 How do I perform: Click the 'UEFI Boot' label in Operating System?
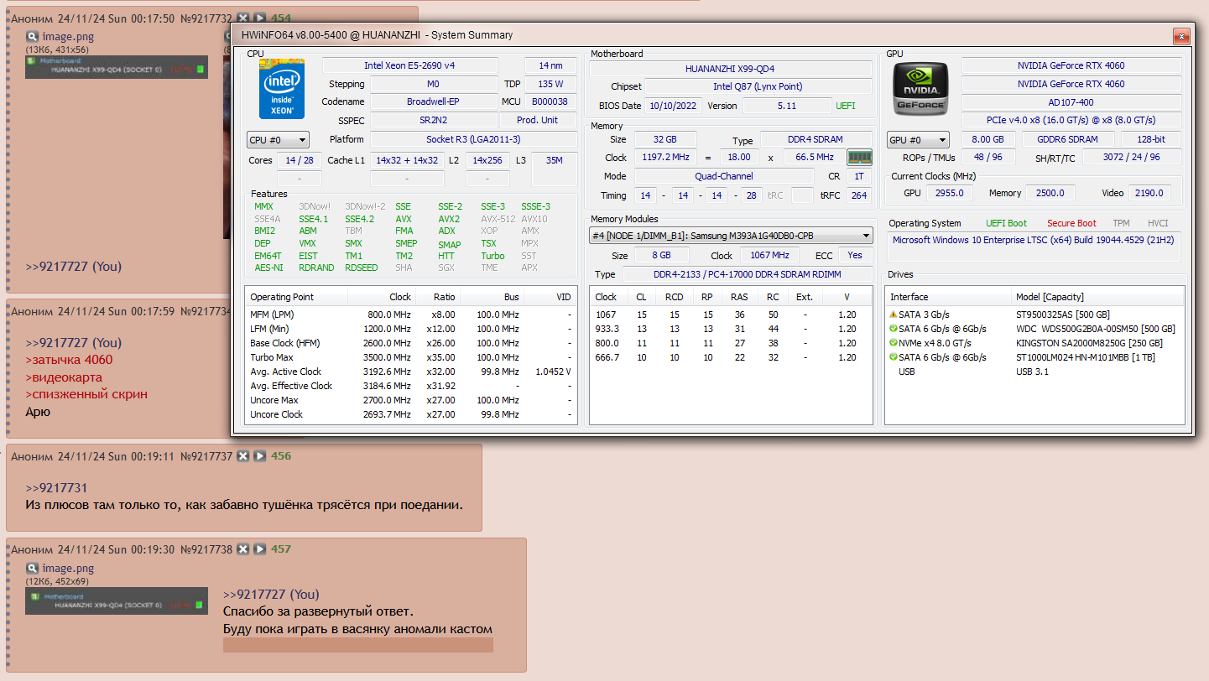click(x=1006, y=224)
